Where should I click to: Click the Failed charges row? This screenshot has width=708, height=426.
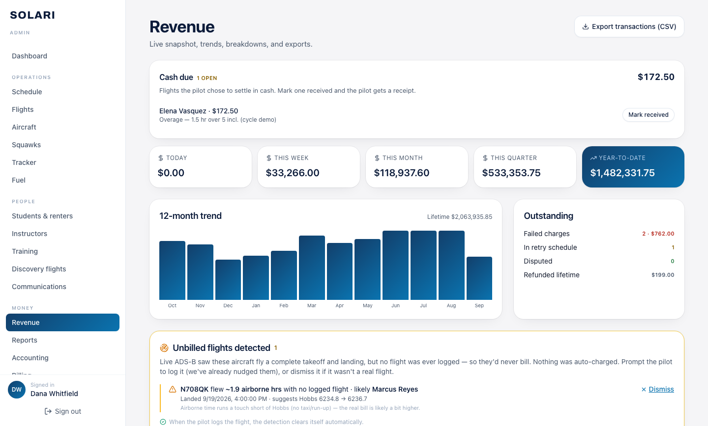599,234
